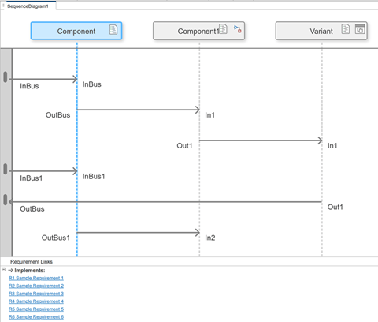Open the SequenceDiagram1 tab
The height and width of the screenshot is (322, 378).
[x=28, y=6]
